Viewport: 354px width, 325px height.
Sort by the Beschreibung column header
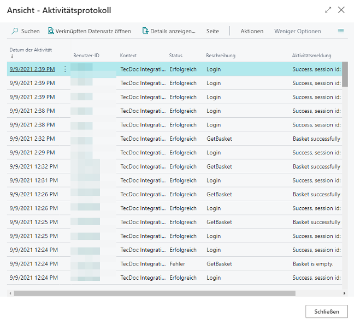pyautogui.click(x=220, y=56)
